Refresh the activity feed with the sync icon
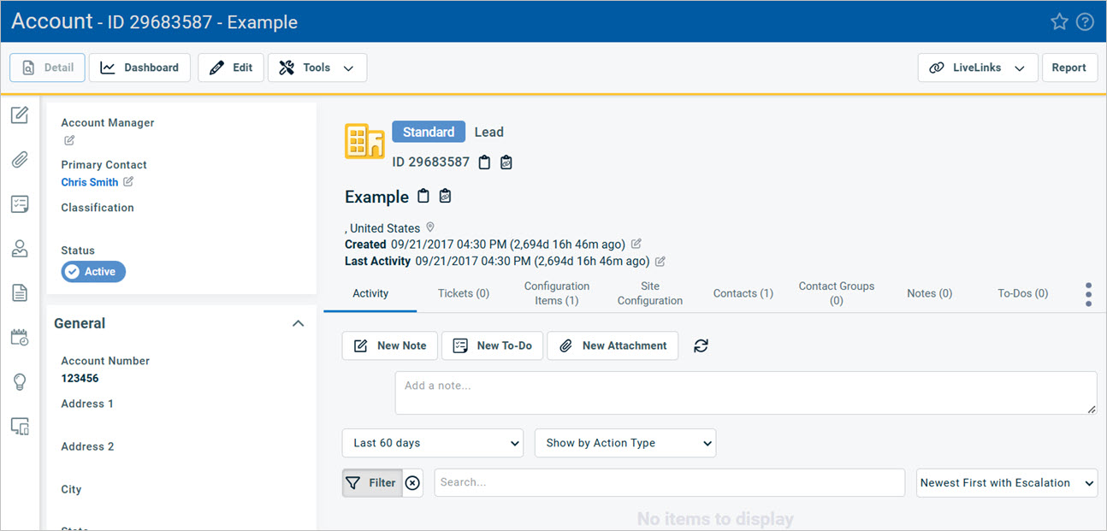Image resolution: width=1107 pixels, height=531 pixels. (701, 345)
